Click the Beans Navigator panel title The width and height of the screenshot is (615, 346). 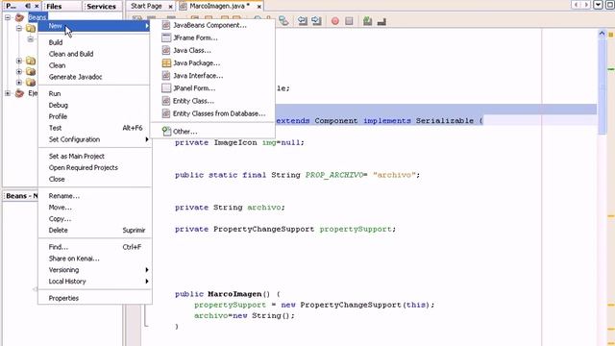pos(22,196)
